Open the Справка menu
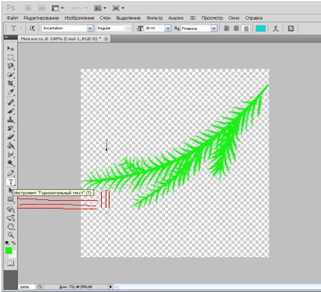The image size is (321, 292). coord(254,18)
